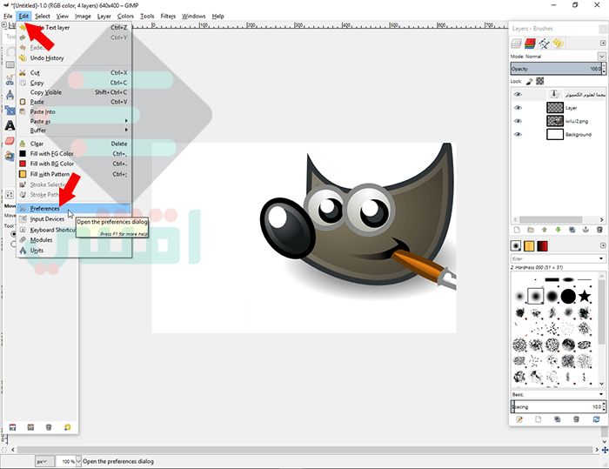Viewport: 609px width, 469px height.
Task: Expand the Paste as submenu
Action: click(x=74, y=121)
